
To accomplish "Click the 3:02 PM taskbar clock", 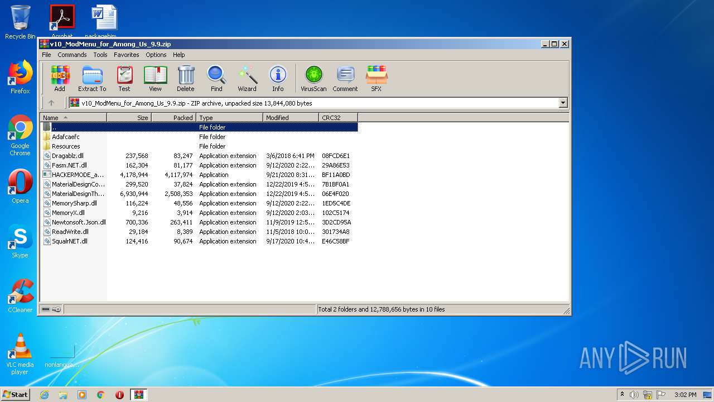I will point(685,395).
